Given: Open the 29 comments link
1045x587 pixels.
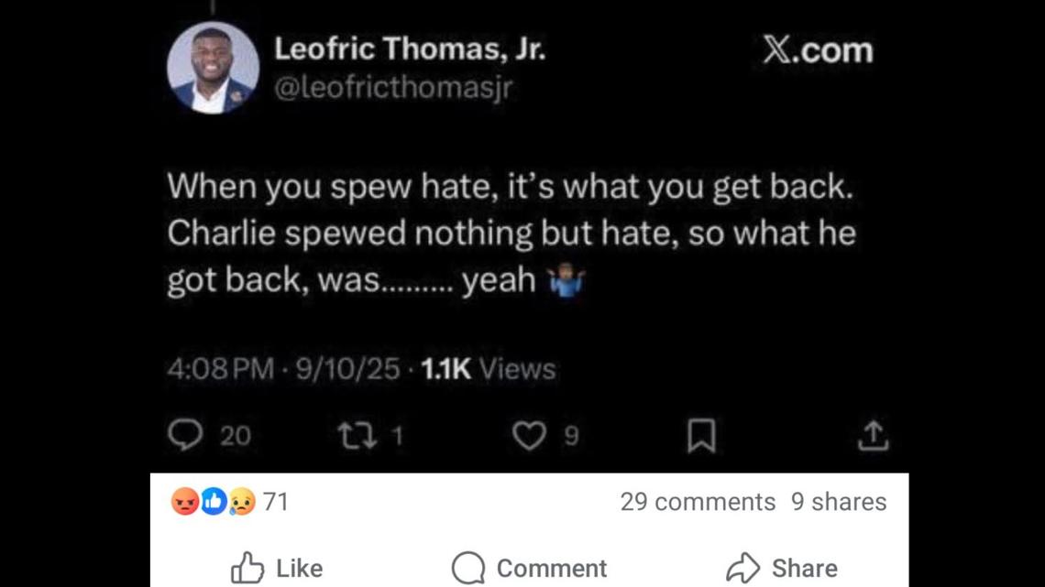Looking at the screenshot, I should click(698, 502).
